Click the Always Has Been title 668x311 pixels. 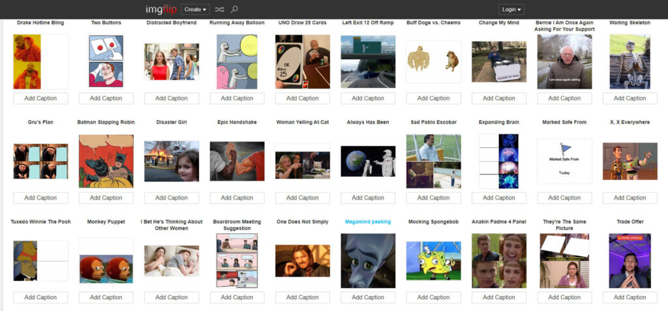(x=368, y=123)
